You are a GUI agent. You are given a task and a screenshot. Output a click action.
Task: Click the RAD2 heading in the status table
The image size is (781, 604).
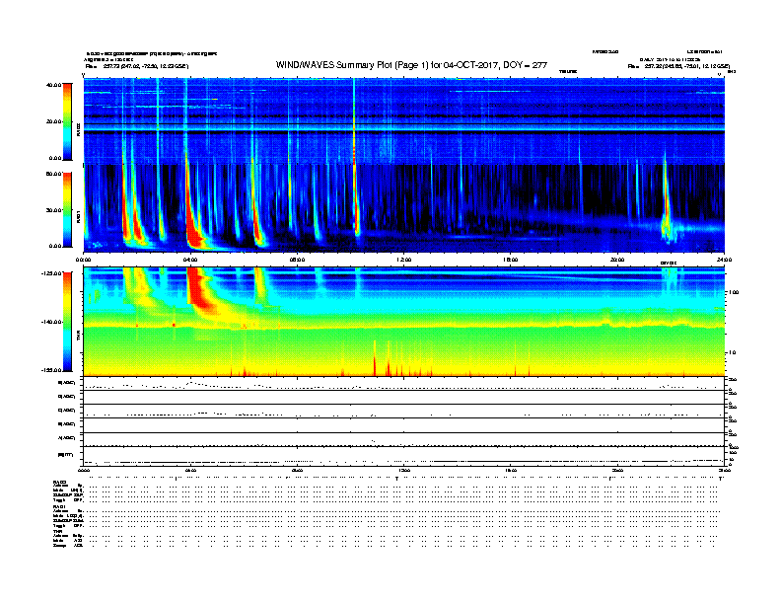pos(60,483)
